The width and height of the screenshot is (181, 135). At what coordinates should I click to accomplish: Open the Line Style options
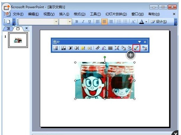tap(110, 48)
